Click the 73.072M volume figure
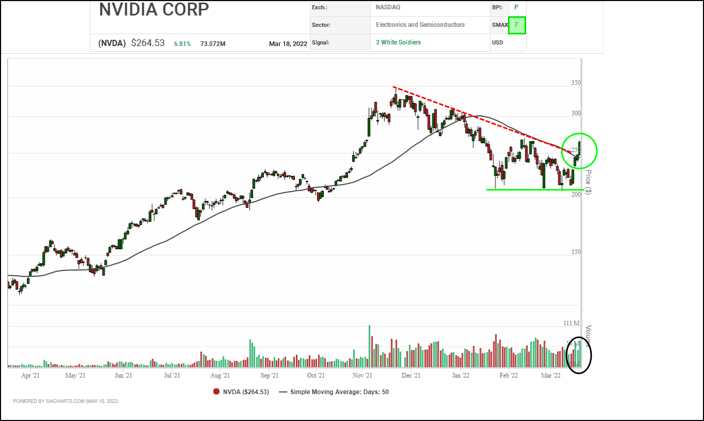Screen dimensions: 704x421 pyautogui.click(x=213, y=44)
